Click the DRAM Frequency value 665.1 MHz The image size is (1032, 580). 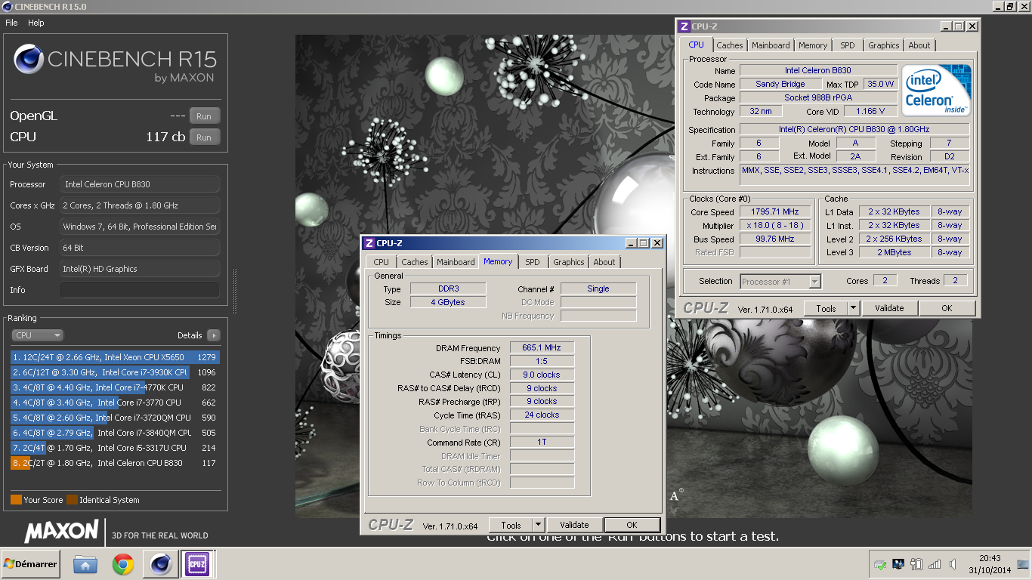click(x=542, y=348)
